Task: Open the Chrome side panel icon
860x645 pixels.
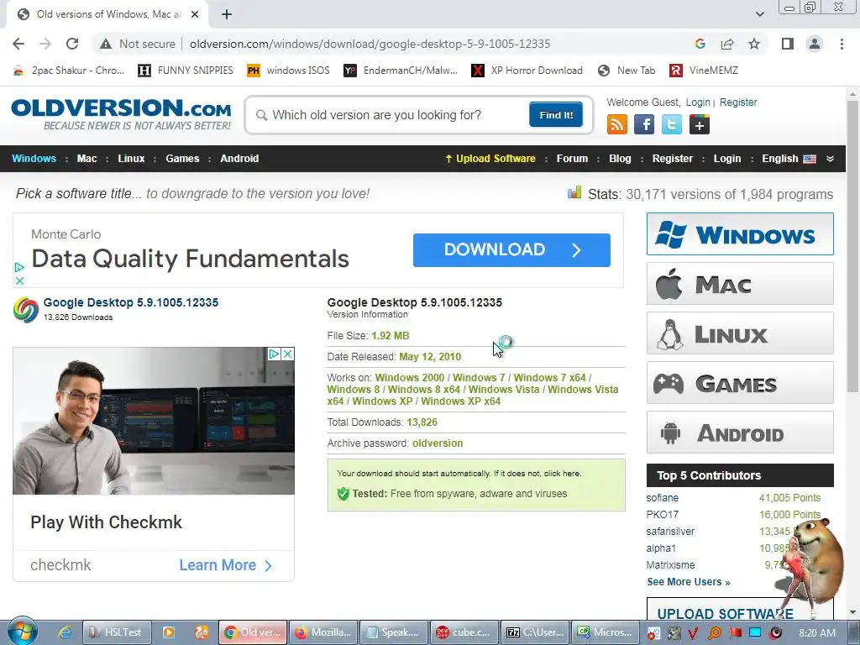Action: (787, 44)
